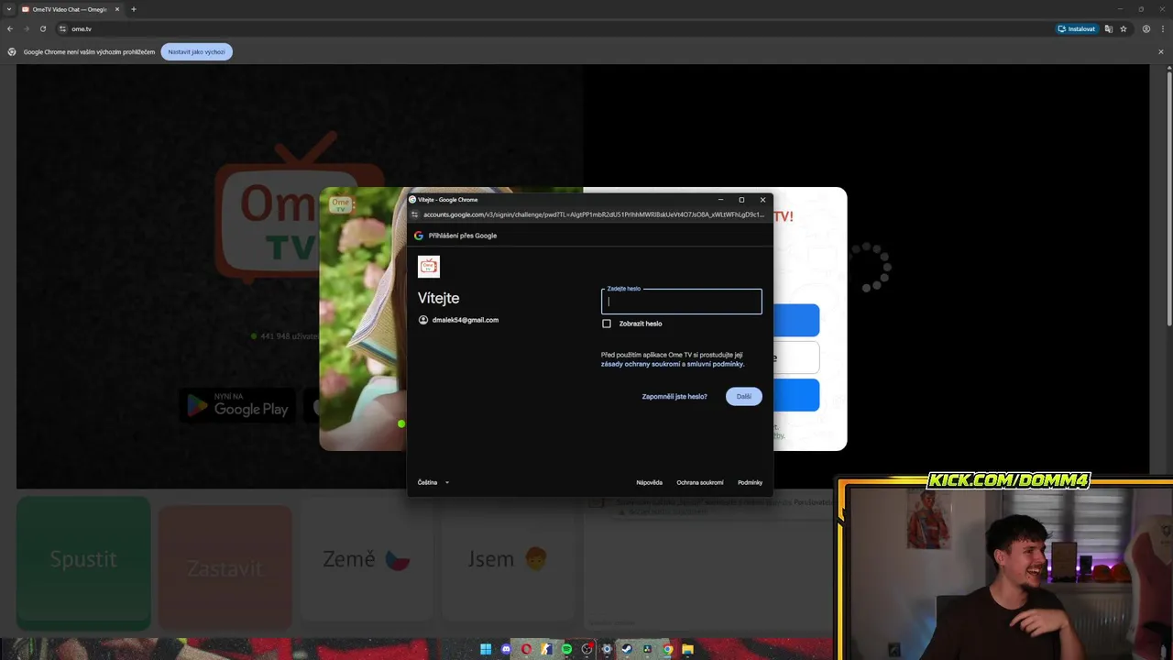Tick the Zobrazit heslo checkbox

(607, 324)
